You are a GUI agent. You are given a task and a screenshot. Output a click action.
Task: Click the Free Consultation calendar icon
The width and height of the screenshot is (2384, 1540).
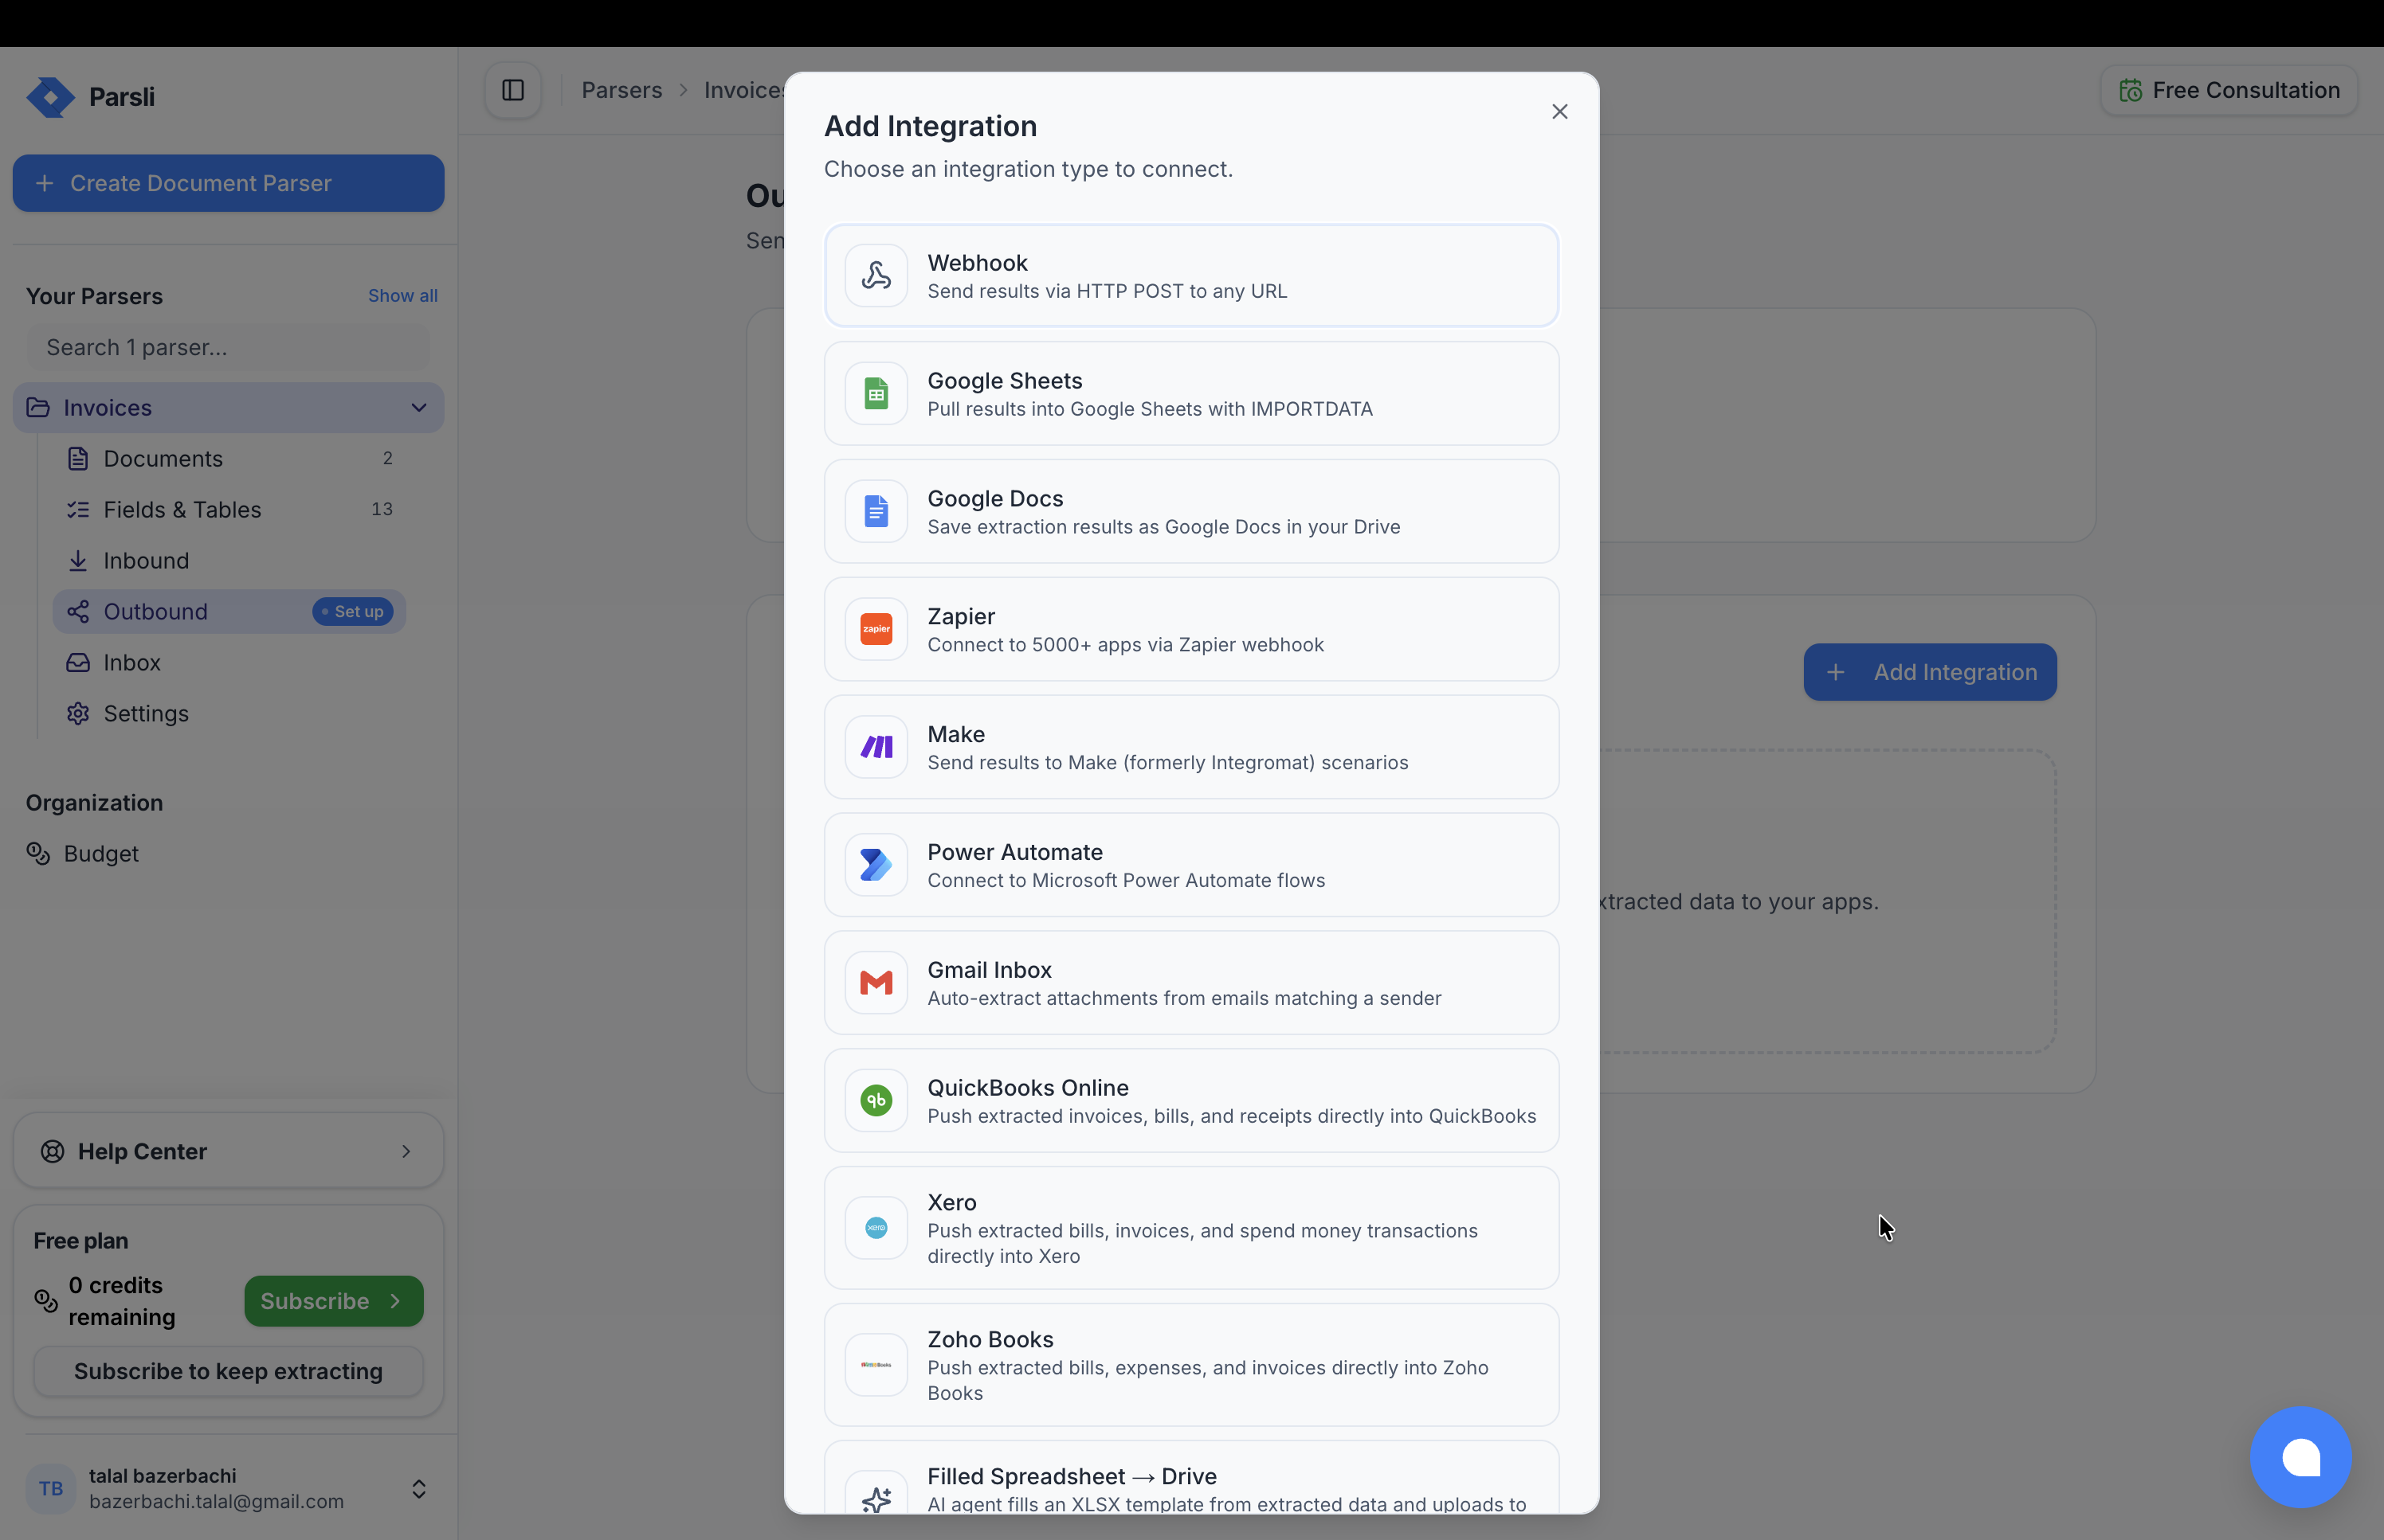tap(2130, 91)
